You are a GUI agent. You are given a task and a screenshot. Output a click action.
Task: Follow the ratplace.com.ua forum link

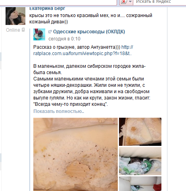click(83, 50)
